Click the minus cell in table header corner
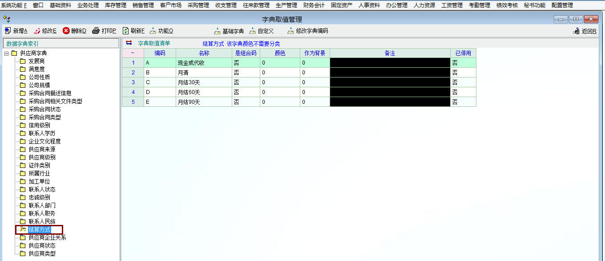Screen dimensions: 605x261 tap(133, 53)
